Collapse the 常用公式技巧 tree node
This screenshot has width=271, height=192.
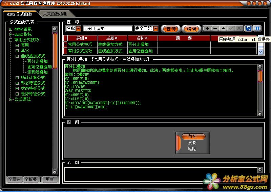[11, 40]
